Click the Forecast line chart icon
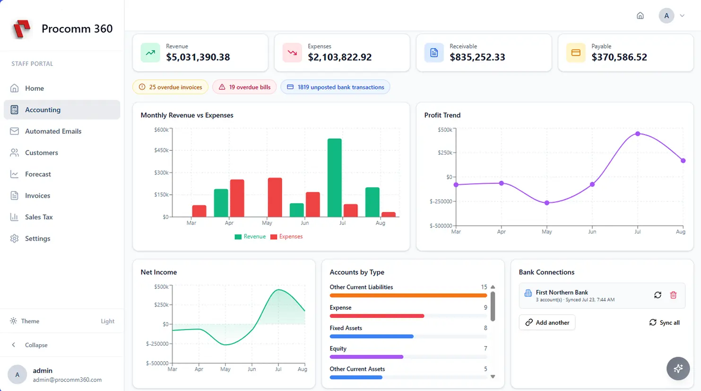Image resolution: width=701 pixels, height=391 pixels. coord(15,174)
